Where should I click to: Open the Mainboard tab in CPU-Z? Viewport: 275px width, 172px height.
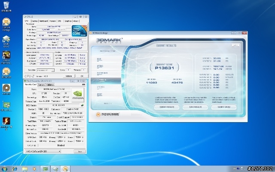click(43, 21)
